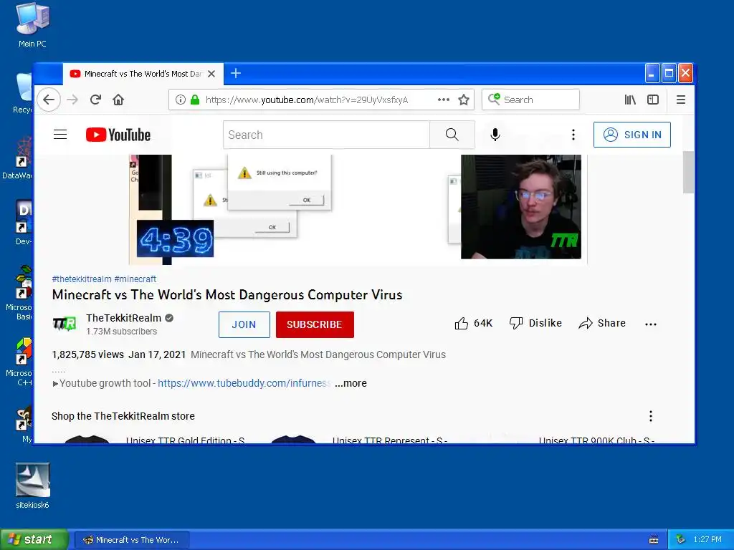Open page actions three-dot menu in address bar

[x=443, y=100]
